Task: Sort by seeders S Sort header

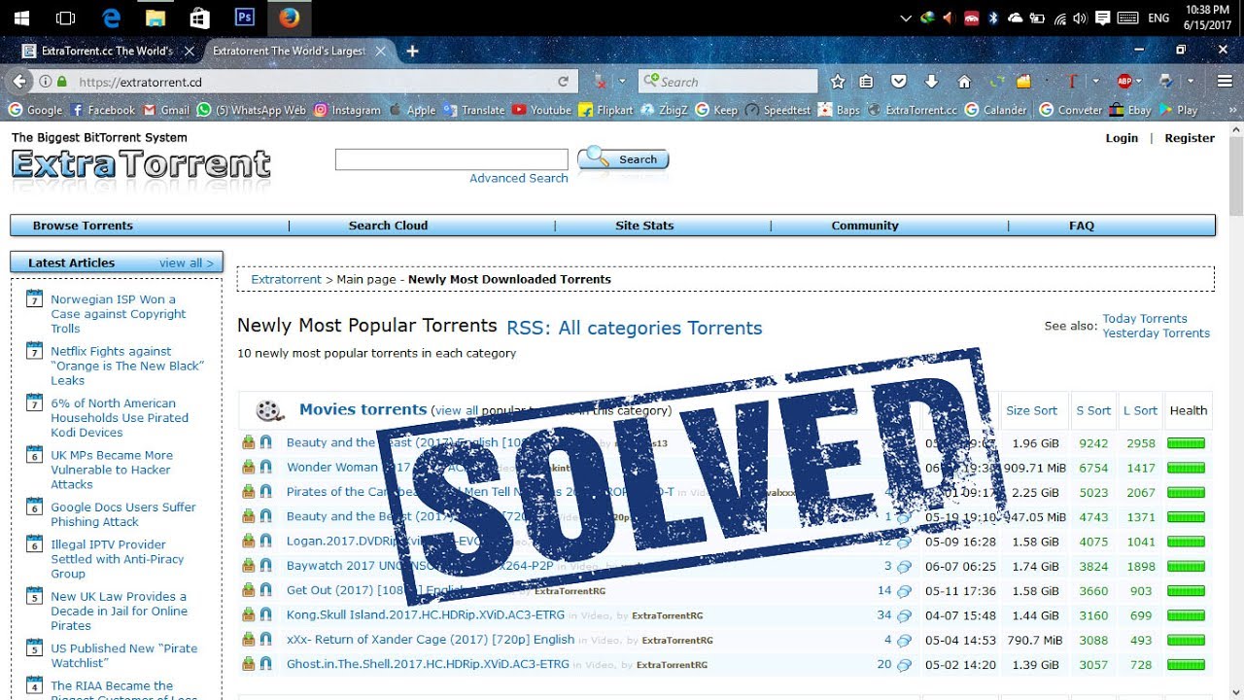Action: pos(1093,410)
